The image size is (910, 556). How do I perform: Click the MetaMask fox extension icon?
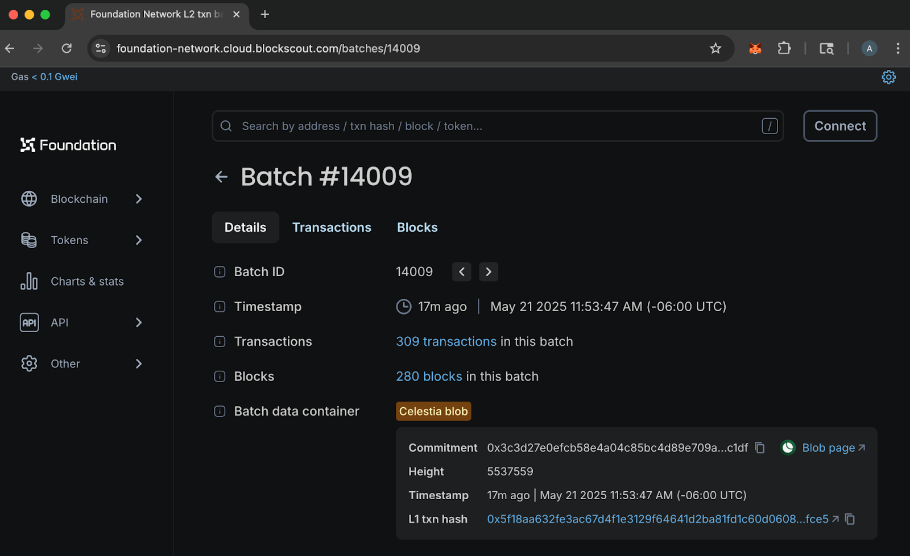click(x=755, y=49)
